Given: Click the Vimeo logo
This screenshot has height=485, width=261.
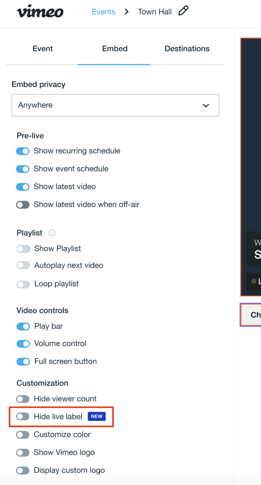Looking at the screenshot, I should tap(40, 12).
